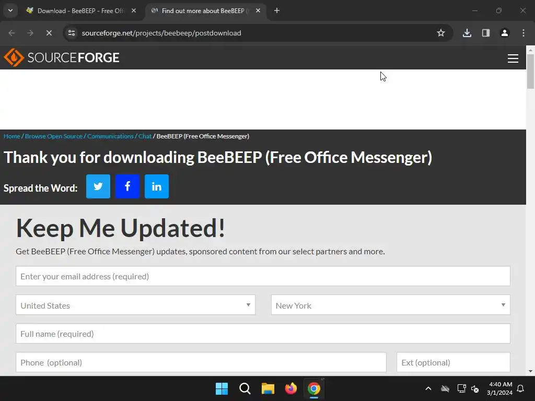This screenshot has height=401, width=535.
Task: Open notifications bell
Action: pyautogui.click(x=520, y=388)
